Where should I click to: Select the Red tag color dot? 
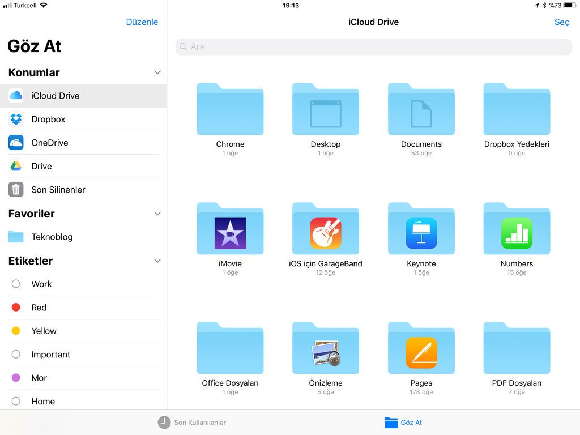[x=16, y=308]
